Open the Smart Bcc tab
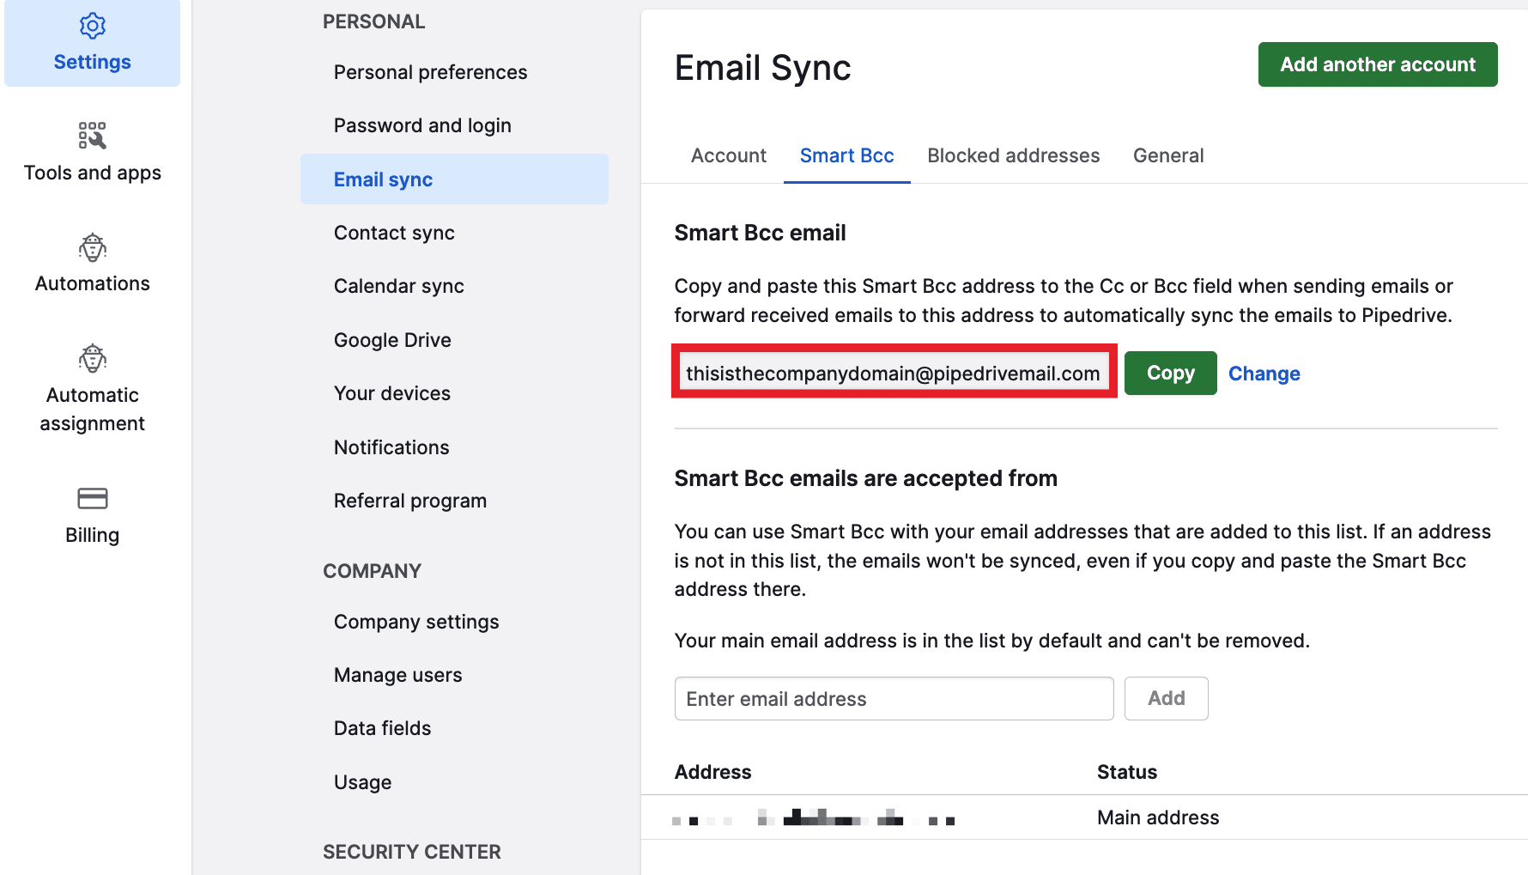1528x875 pixels. [x=846, y=155]
